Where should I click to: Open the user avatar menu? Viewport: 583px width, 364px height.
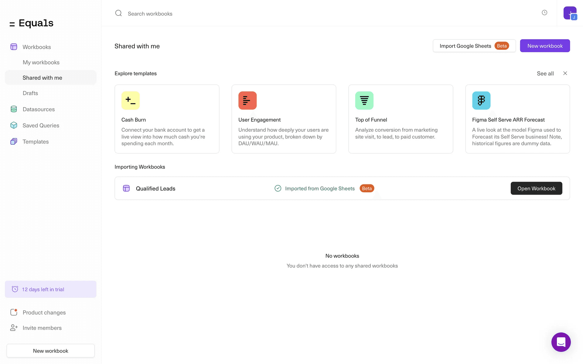pos(570,13)
